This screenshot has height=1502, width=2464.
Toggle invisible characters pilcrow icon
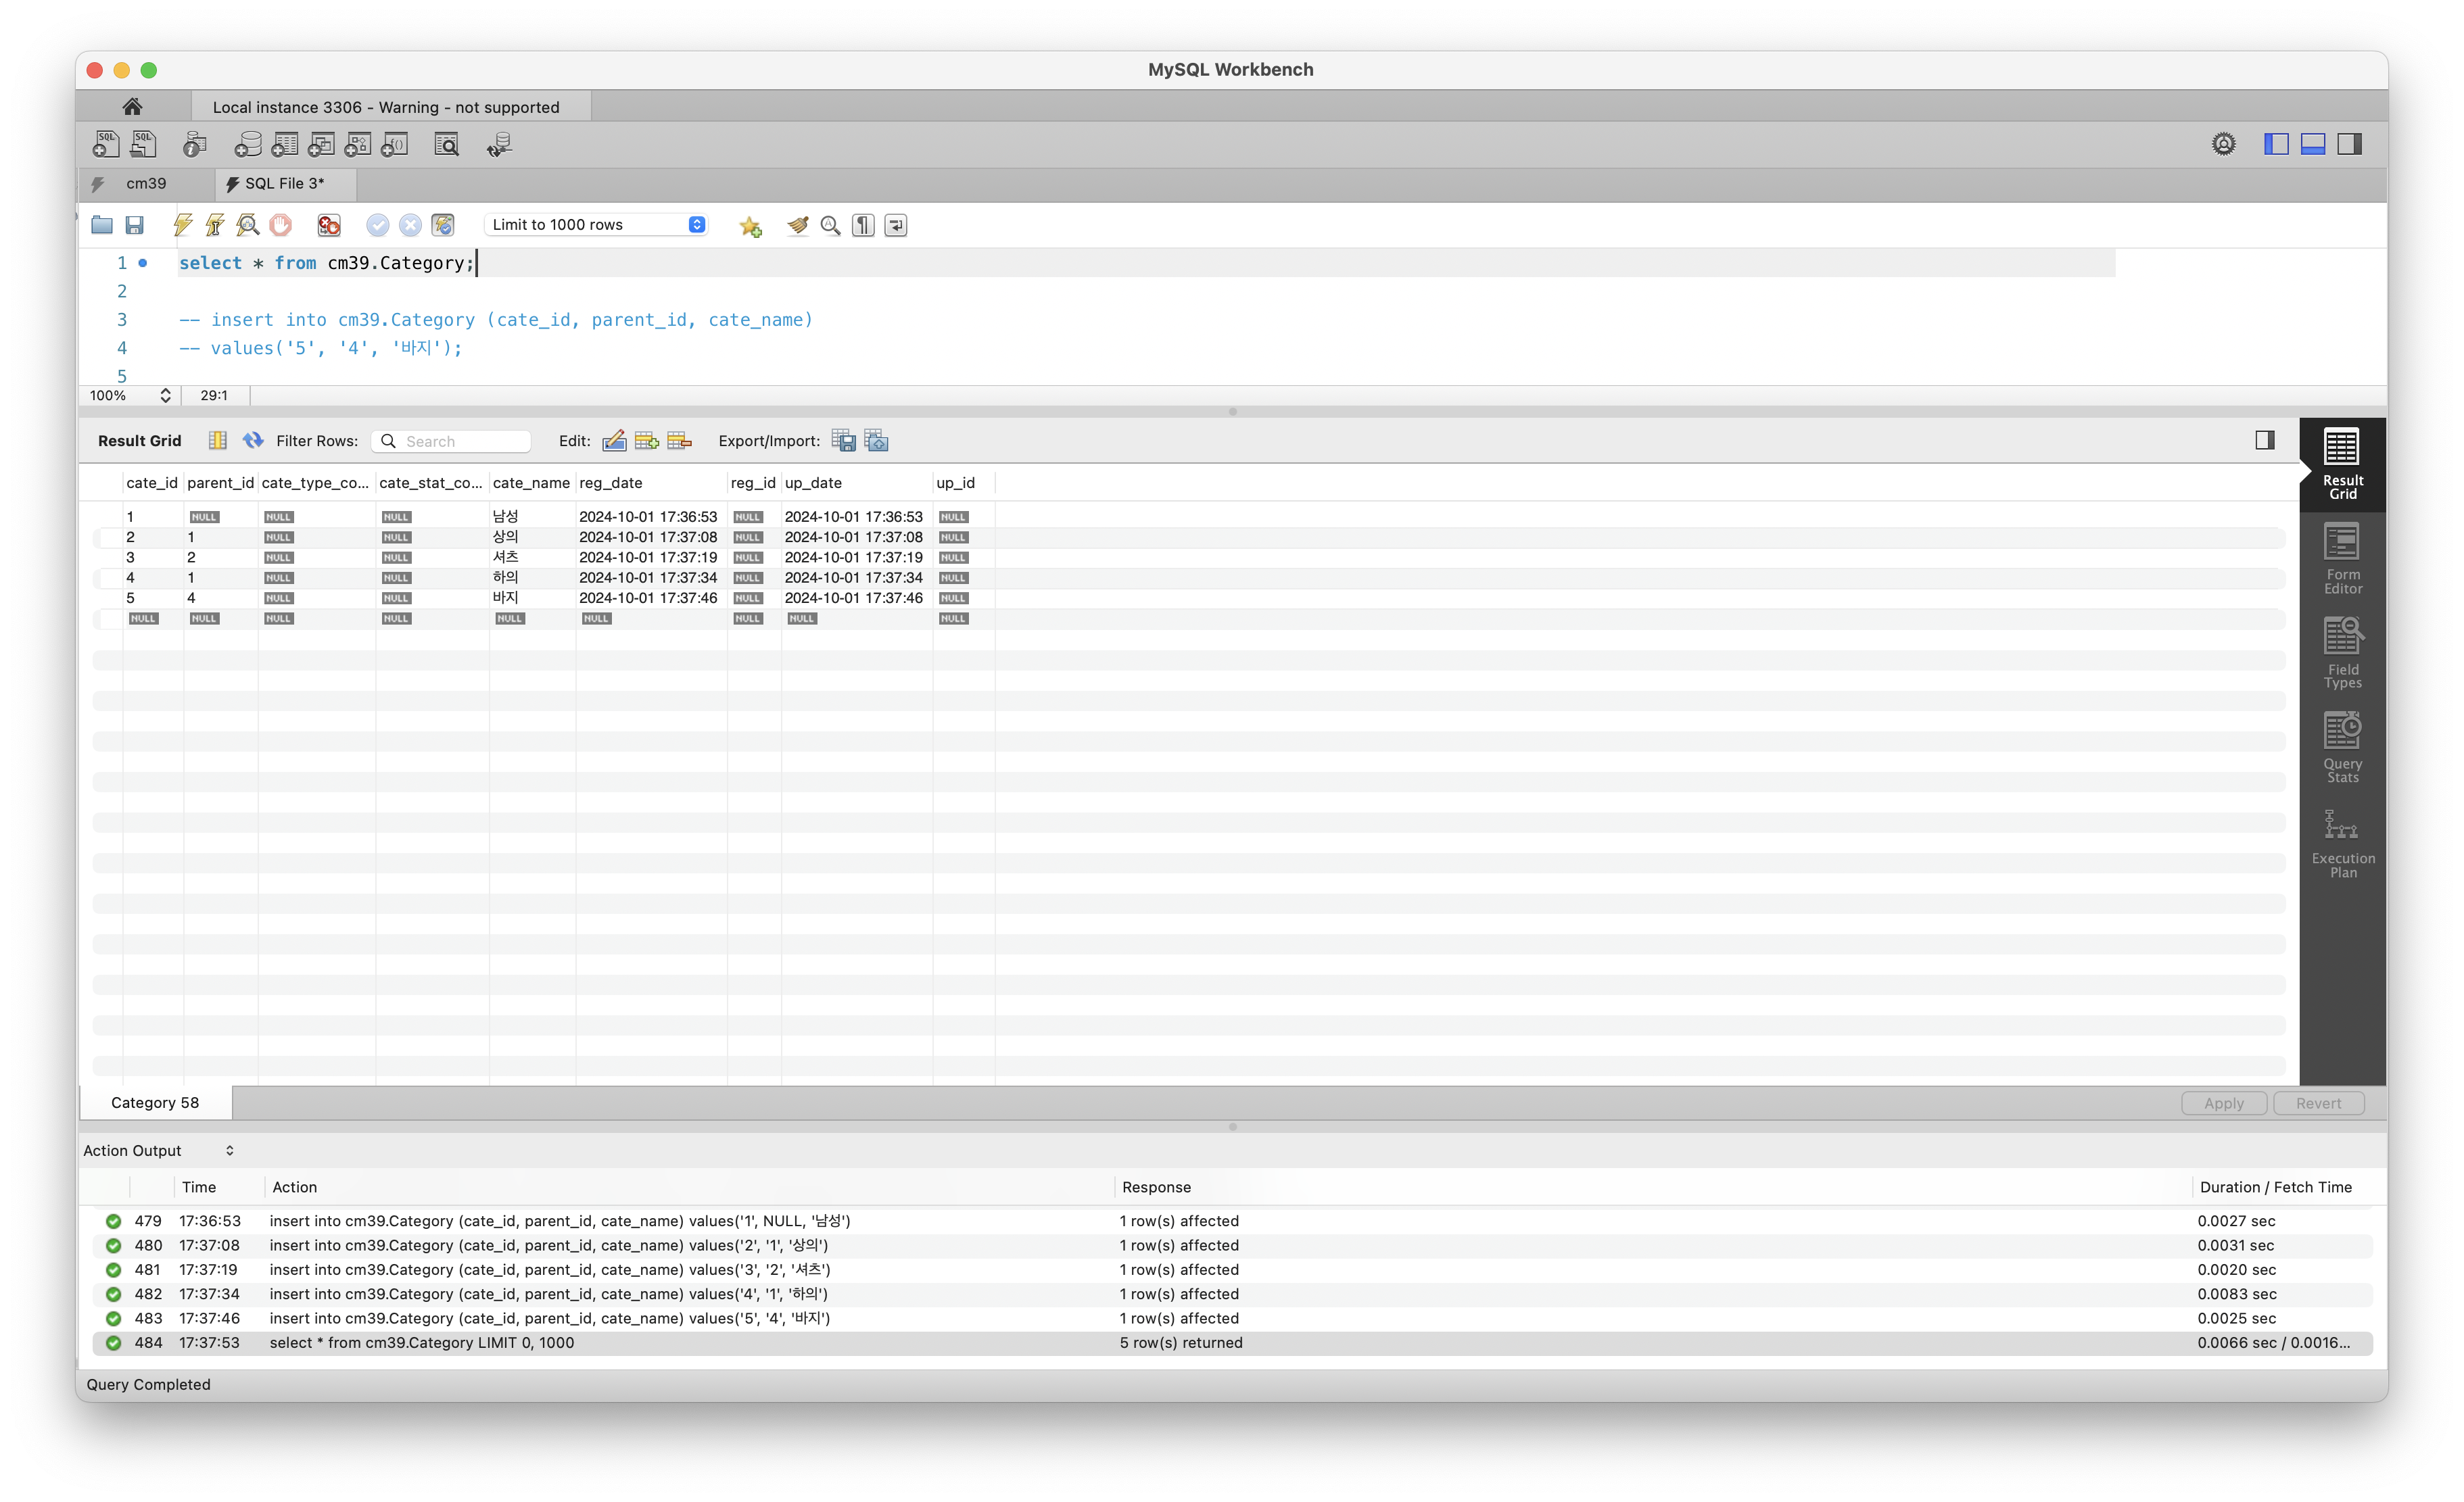tap(864, 225)
